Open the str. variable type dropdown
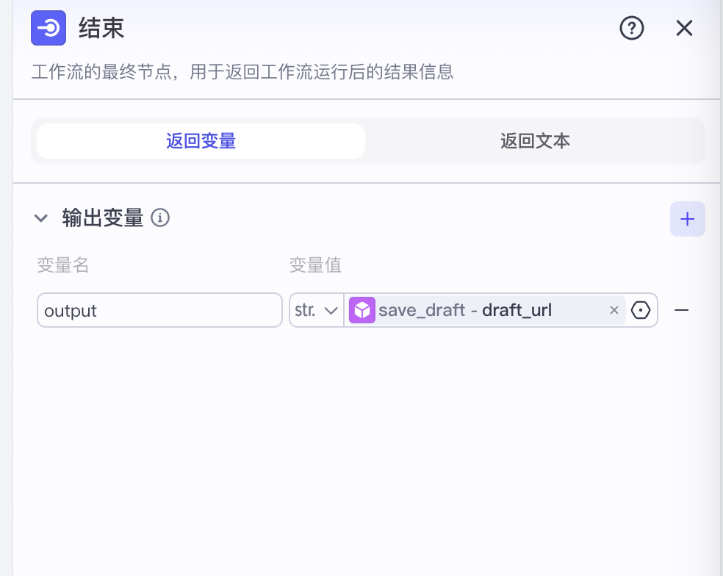Image resolution: width=723 pixels, height=576 pixels. click(x=316, y=310)
